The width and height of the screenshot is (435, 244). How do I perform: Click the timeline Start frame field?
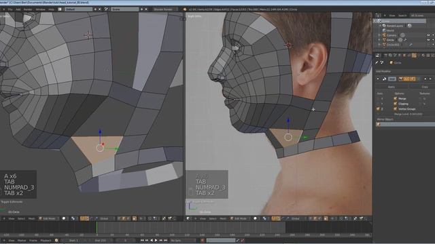point(73,241)
